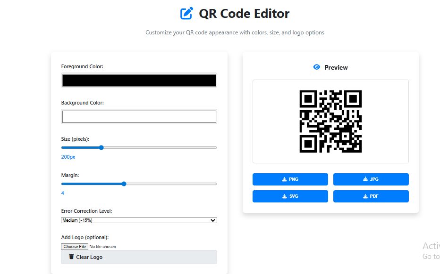440x274 pixels.
Task: Click the QR code preview image
Action: pyautogui.click(x=330, y=121)
